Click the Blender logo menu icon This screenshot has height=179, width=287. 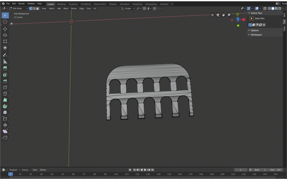pos(3,4)
